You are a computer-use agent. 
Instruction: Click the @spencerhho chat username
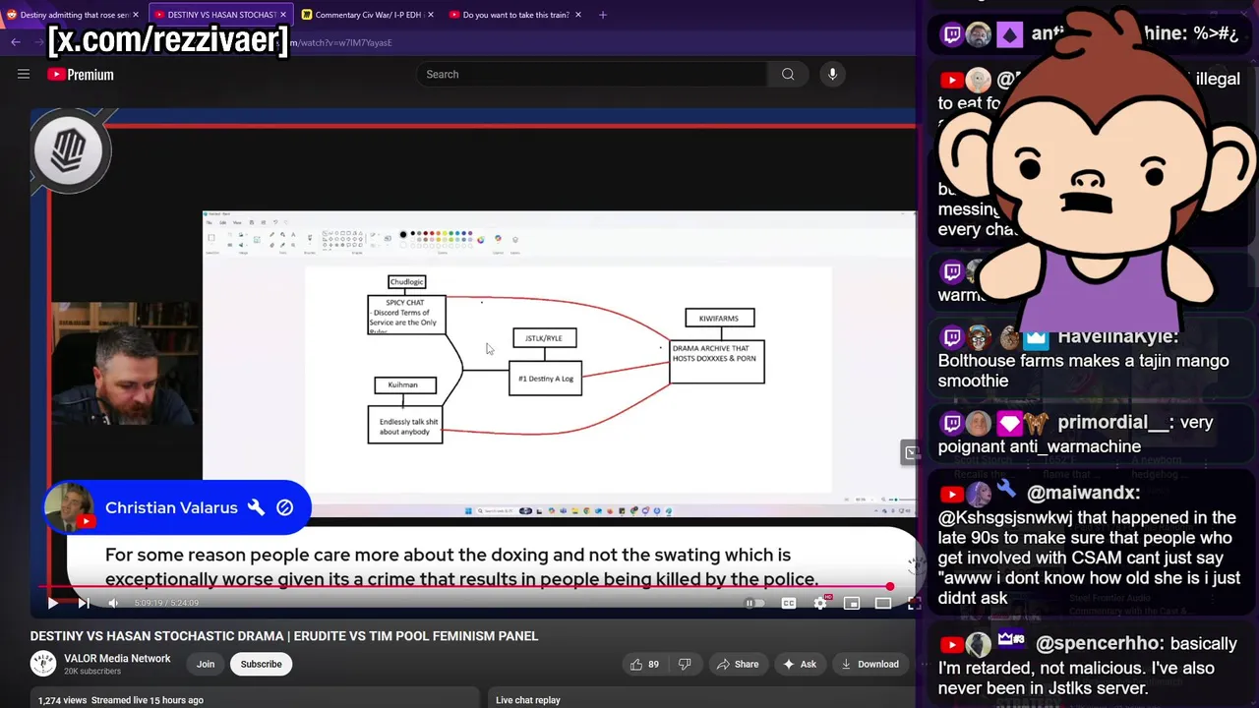click(x=1101, y=644)
